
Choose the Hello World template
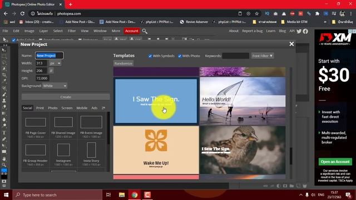click(243, 101)
